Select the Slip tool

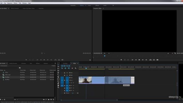pos(58,79)
